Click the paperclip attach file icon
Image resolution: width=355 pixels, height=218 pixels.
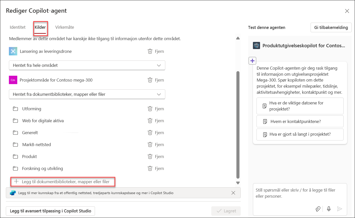318,209
